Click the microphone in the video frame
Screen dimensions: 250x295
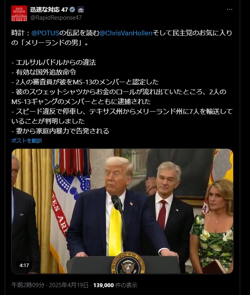117,202
